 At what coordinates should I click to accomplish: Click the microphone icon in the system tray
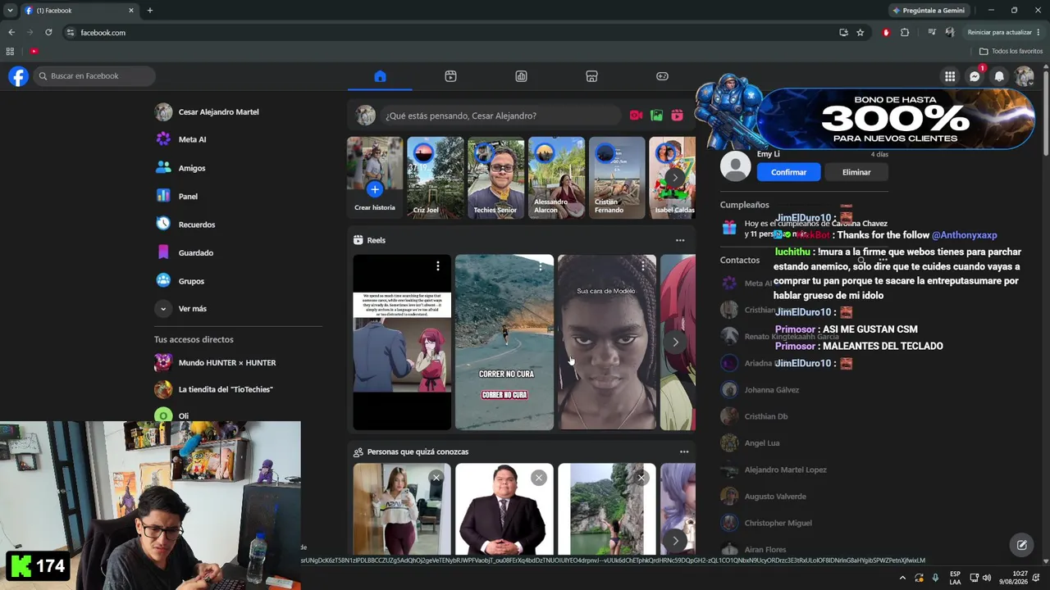[x=935, y=578]
